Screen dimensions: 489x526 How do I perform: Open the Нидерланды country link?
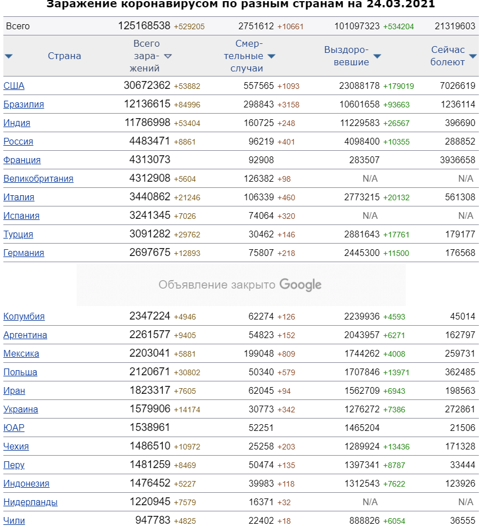point(30,502)
